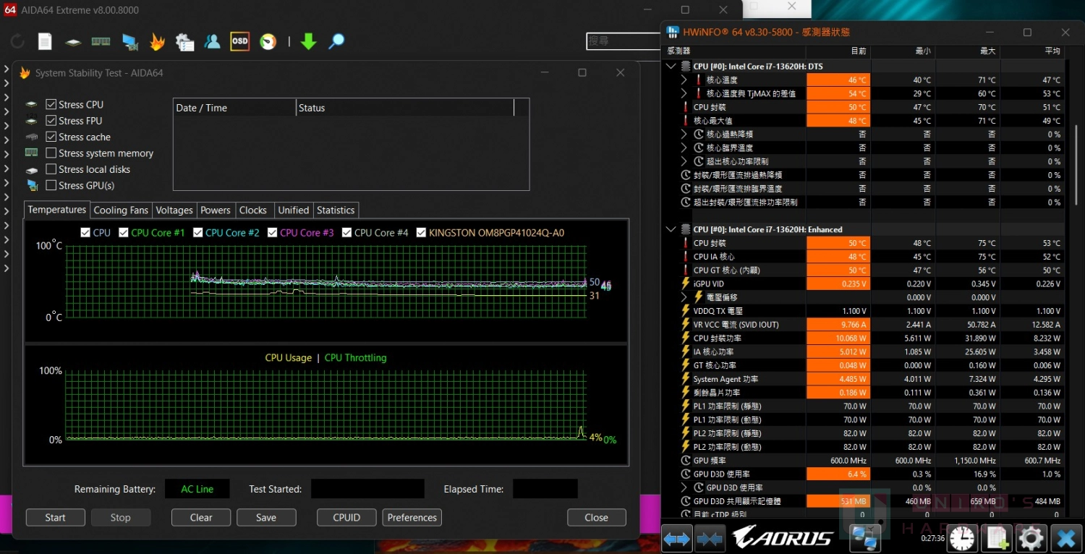Viewport: 1085px width, 554px height.
Task: Select the VR VCC 電流 (SVID IOUT) row
Action: pos(864,324)
